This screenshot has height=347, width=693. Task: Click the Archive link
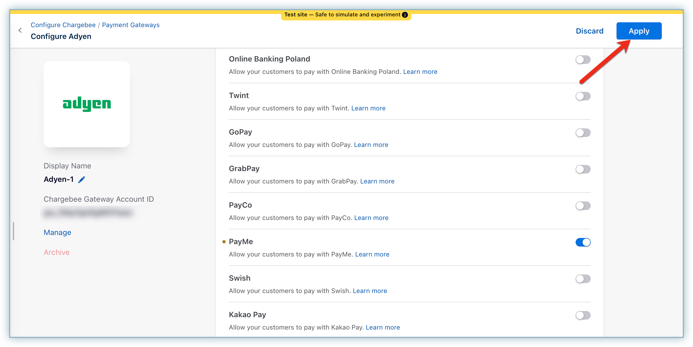click(57, 252)
